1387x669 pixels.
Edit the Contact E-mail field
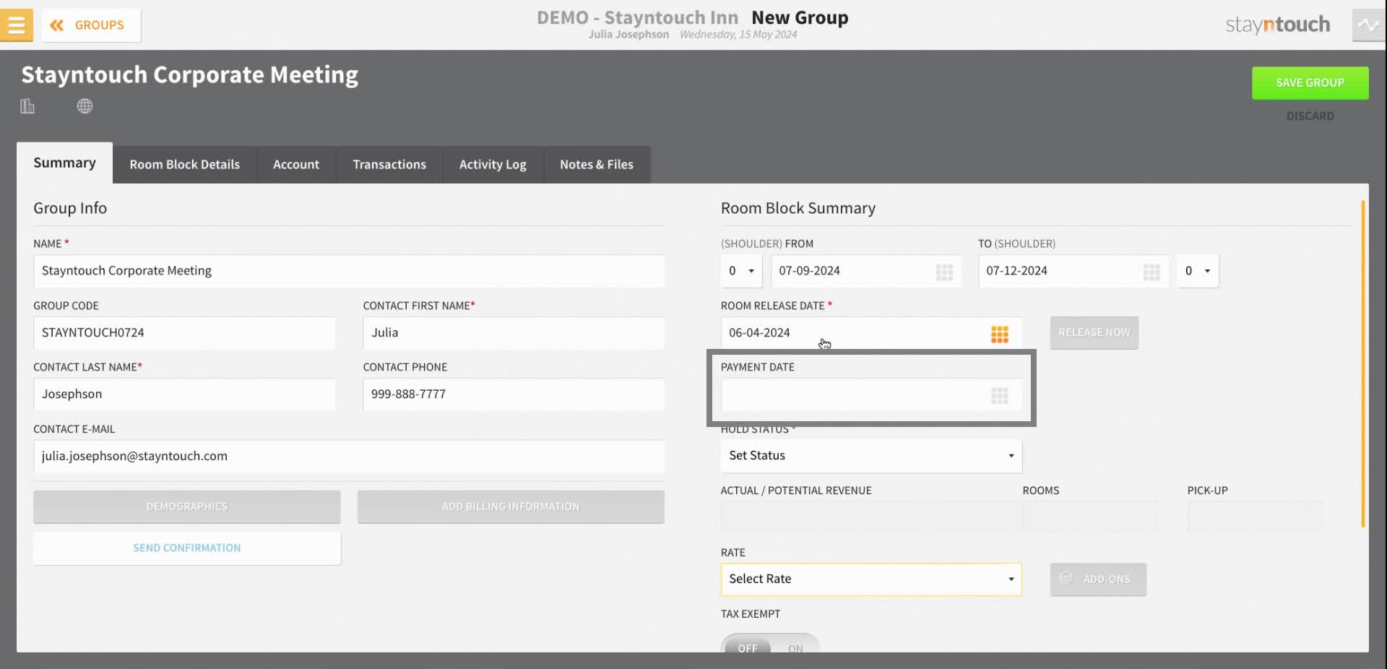point(349,457)
